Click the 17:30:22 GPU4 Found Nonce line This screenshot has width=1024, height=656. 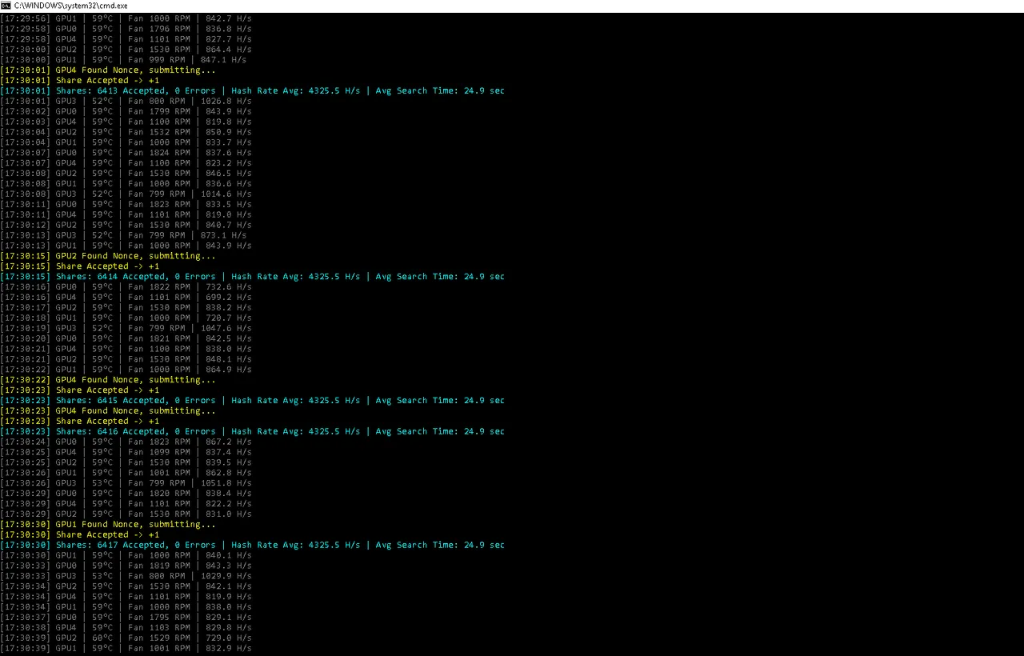(108, 380)
